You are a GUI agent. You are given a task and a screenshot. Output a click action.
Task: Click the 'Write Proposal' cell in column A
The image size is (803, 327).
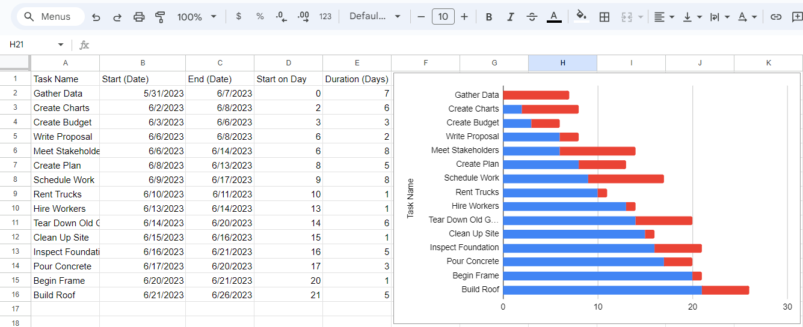(x=65, y=136)
